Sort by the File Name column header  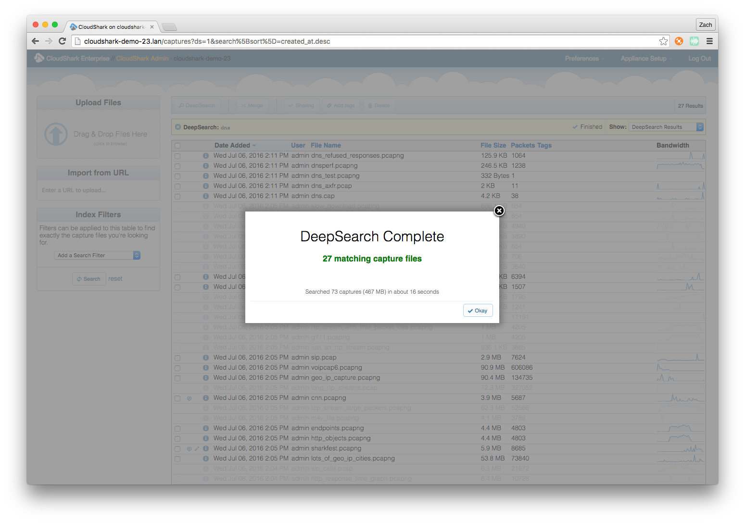click(x=326, y=145)
